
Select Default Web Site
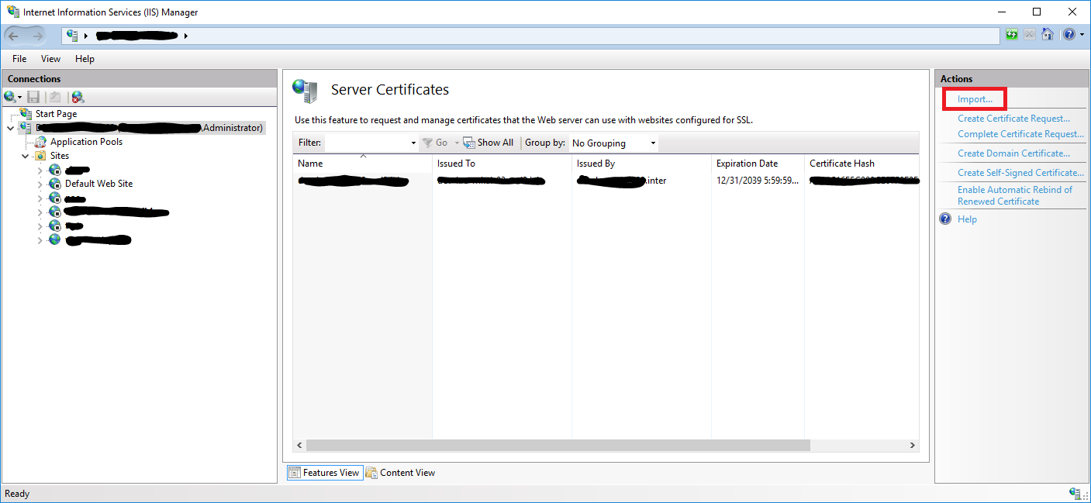[x=98, y=184]
